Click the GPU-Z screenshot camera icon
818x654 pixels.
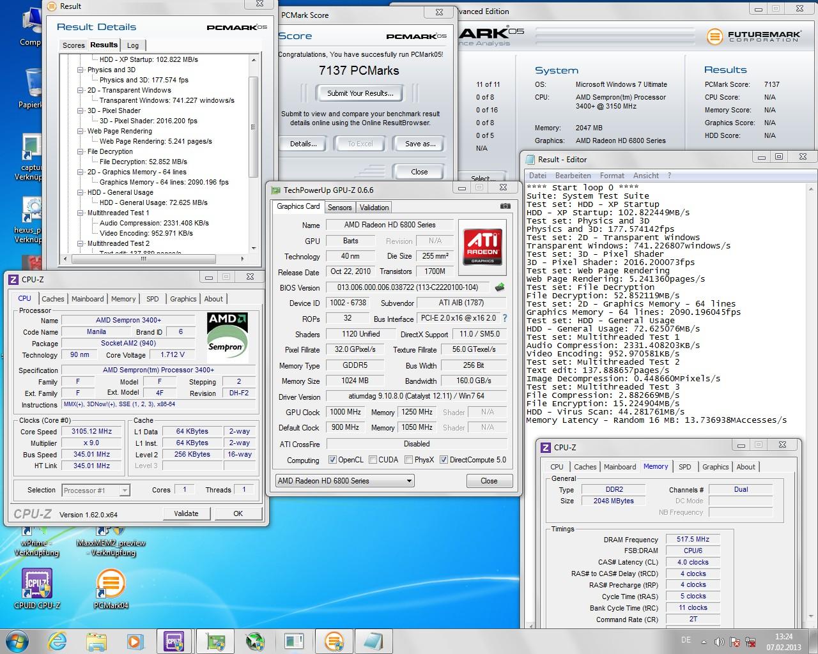click(505, 206)
